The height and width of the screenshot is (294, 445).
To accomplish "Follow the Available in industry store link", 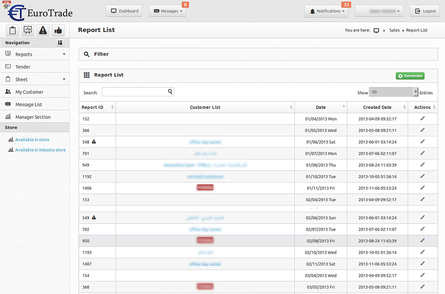I will pos(40,150).
